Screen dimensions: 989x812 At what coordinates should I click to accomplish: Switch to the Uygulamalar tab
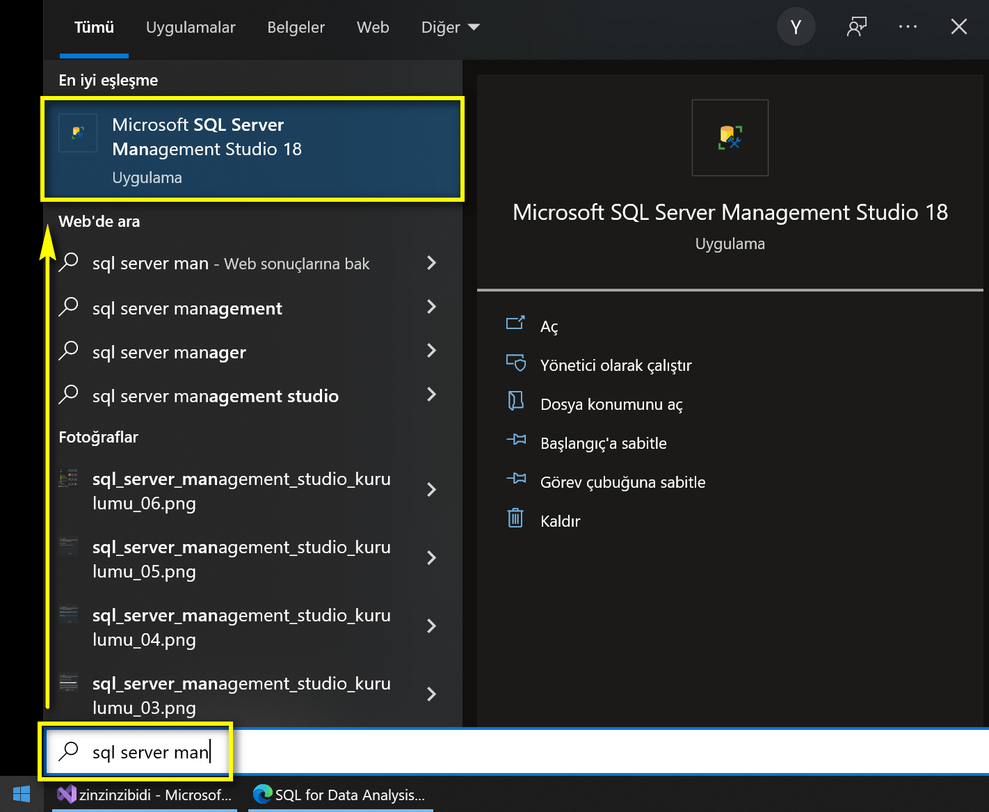191,27
